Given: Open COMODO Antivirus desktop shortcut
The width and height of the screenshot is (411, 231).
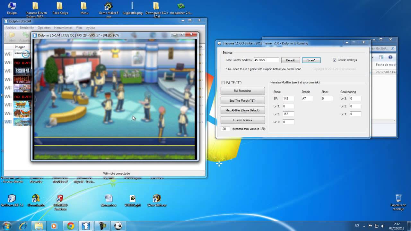Looking at the screenshot, I should coord(60,202).
